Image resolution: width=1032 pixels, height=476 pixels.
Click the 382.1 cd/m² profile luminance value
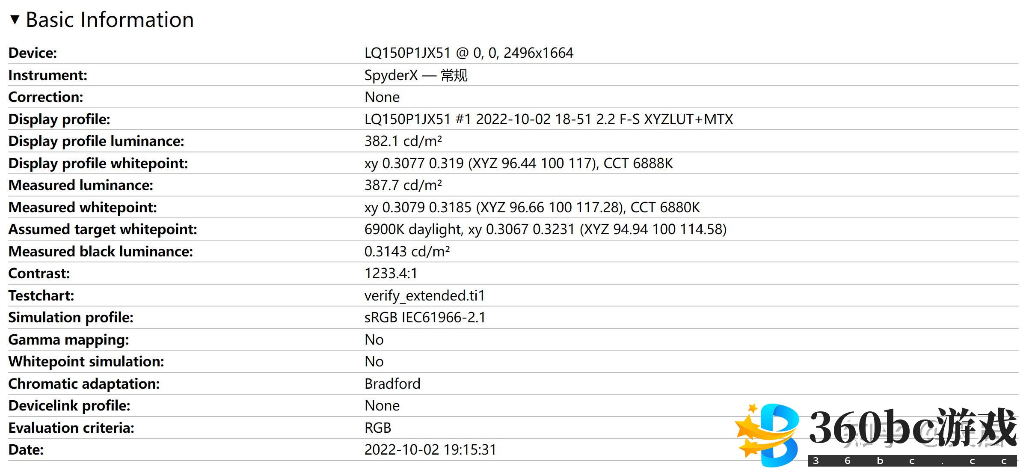click(x=403, y=141)
